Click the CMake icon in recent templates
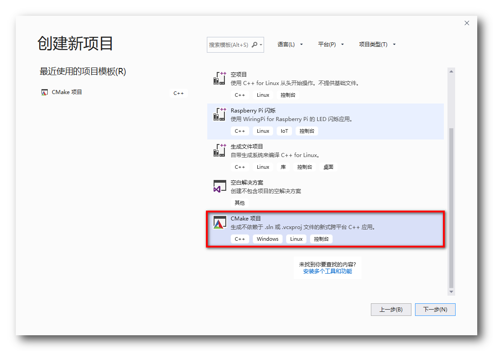Screen dimensions: 493x351 [x=45, y=92]
